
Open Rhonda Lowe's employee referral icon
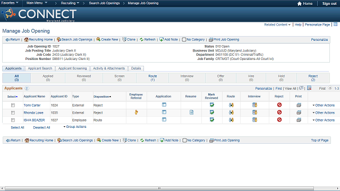pyautogui.click(x=136, y=112)
